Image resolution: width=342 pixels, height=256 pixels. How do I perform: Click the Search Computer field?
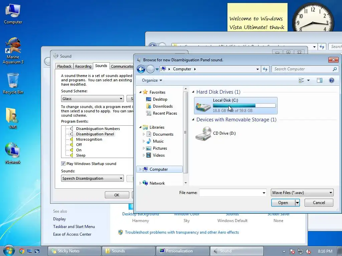pyautogui.click(x=302, y=69)
